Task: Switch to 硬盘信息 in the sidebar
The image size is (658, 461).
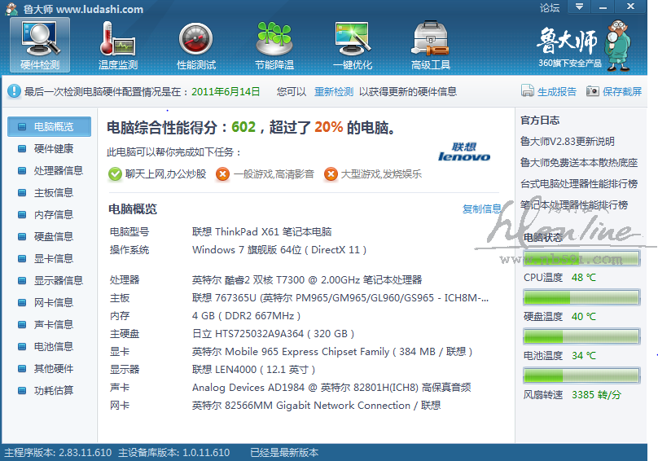Action: click(53, 237)
